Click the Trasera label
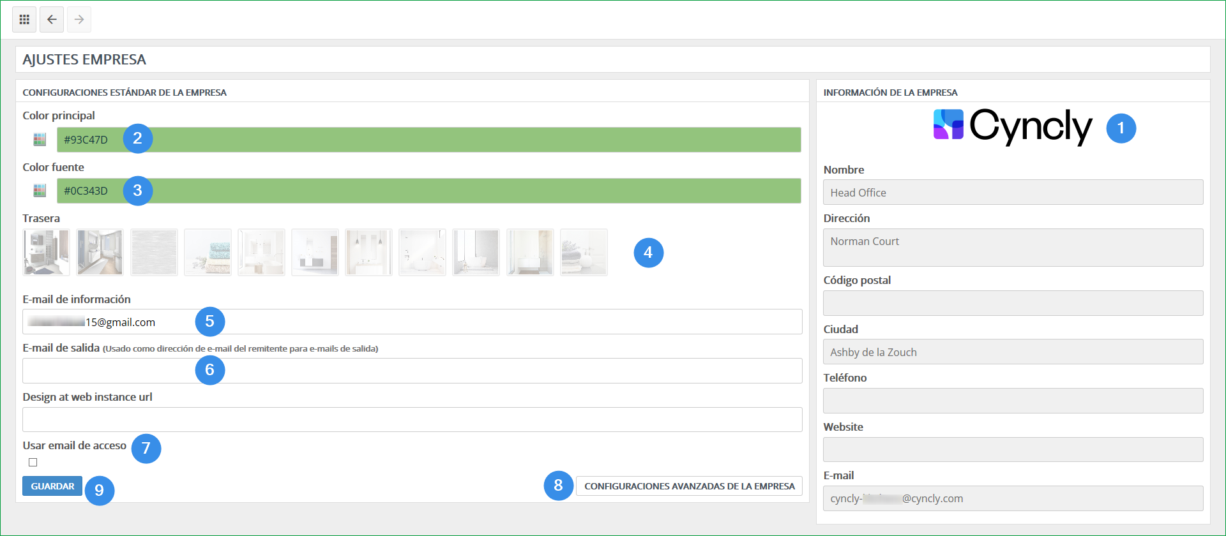This screenshot has width=1226, height=536. 41,218
